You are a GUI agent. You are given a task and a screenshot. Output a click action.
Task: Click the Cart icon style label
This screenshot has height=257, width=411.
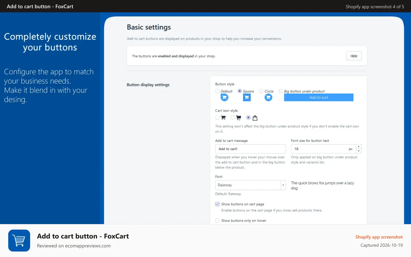(x=226, y=111)
